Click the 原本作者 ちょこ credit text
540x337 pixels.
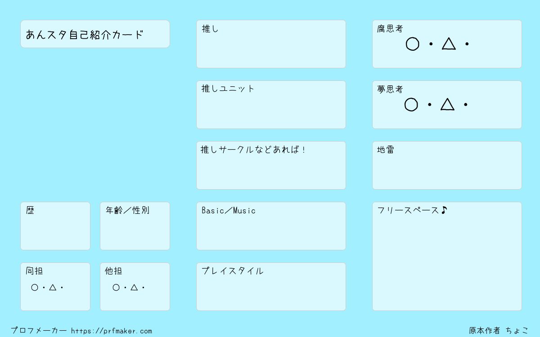(x=499, y=331)
